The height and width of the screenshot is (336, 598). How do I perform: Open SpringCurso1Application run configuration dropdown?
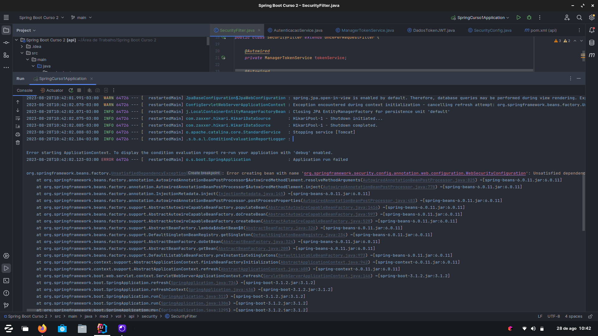click(480, 18)
